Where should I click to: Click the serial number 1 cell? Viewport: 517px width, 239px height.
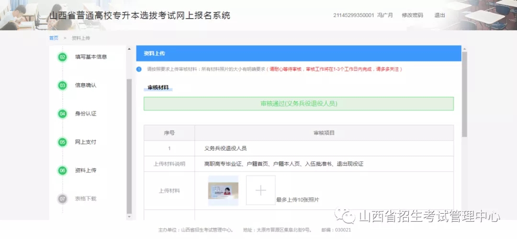(169, 149)
